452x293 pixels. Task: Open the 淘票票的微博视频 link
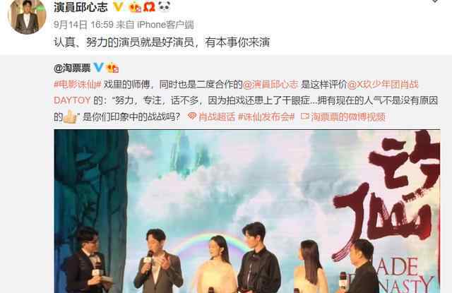pos(348,116)
